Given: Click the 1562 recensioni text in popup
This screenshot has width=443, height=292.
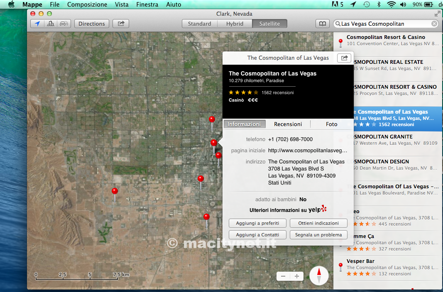Looking at the screenshot, I should point(277,92).
